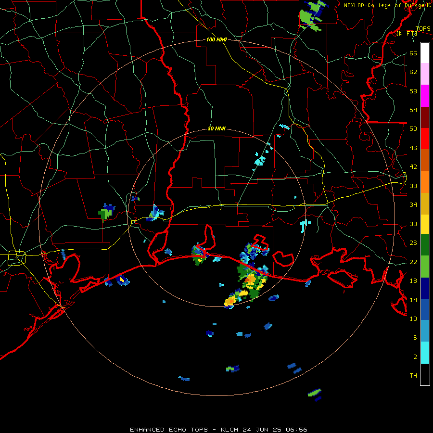Viewport: 433px width, 433px height.
Task: Click the legend value 62
Action: coord(413,72)
